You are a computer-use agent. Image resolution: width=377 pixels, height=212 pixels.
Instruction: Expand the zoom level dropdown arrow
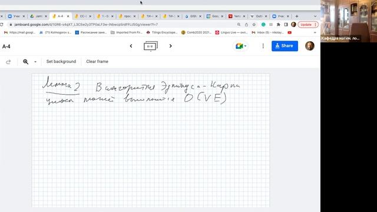35,62
